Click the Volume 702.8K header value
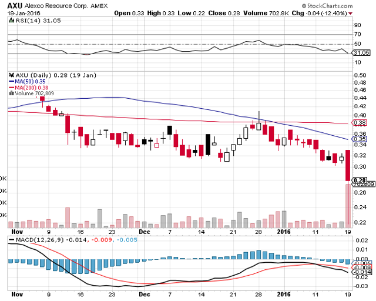The height and width of the screenshot is (301, 376). [266, 13]
